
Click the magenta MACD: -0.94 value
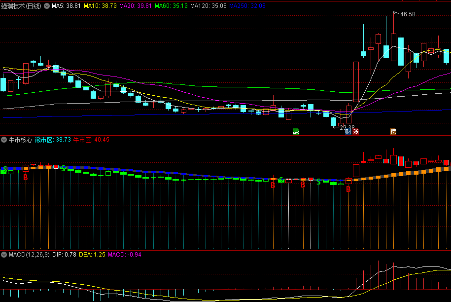[x=125, y=255]
